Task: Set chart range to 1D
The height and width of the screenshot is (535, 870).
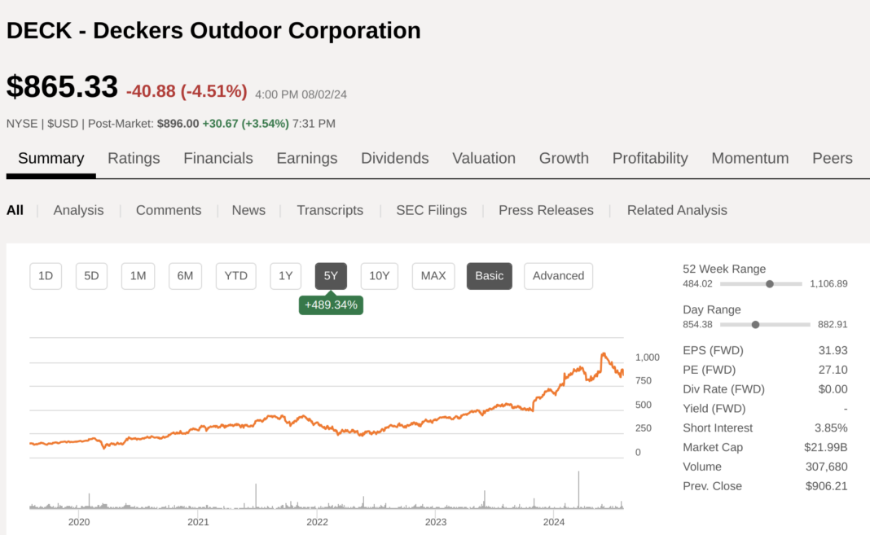Action: 46,276
